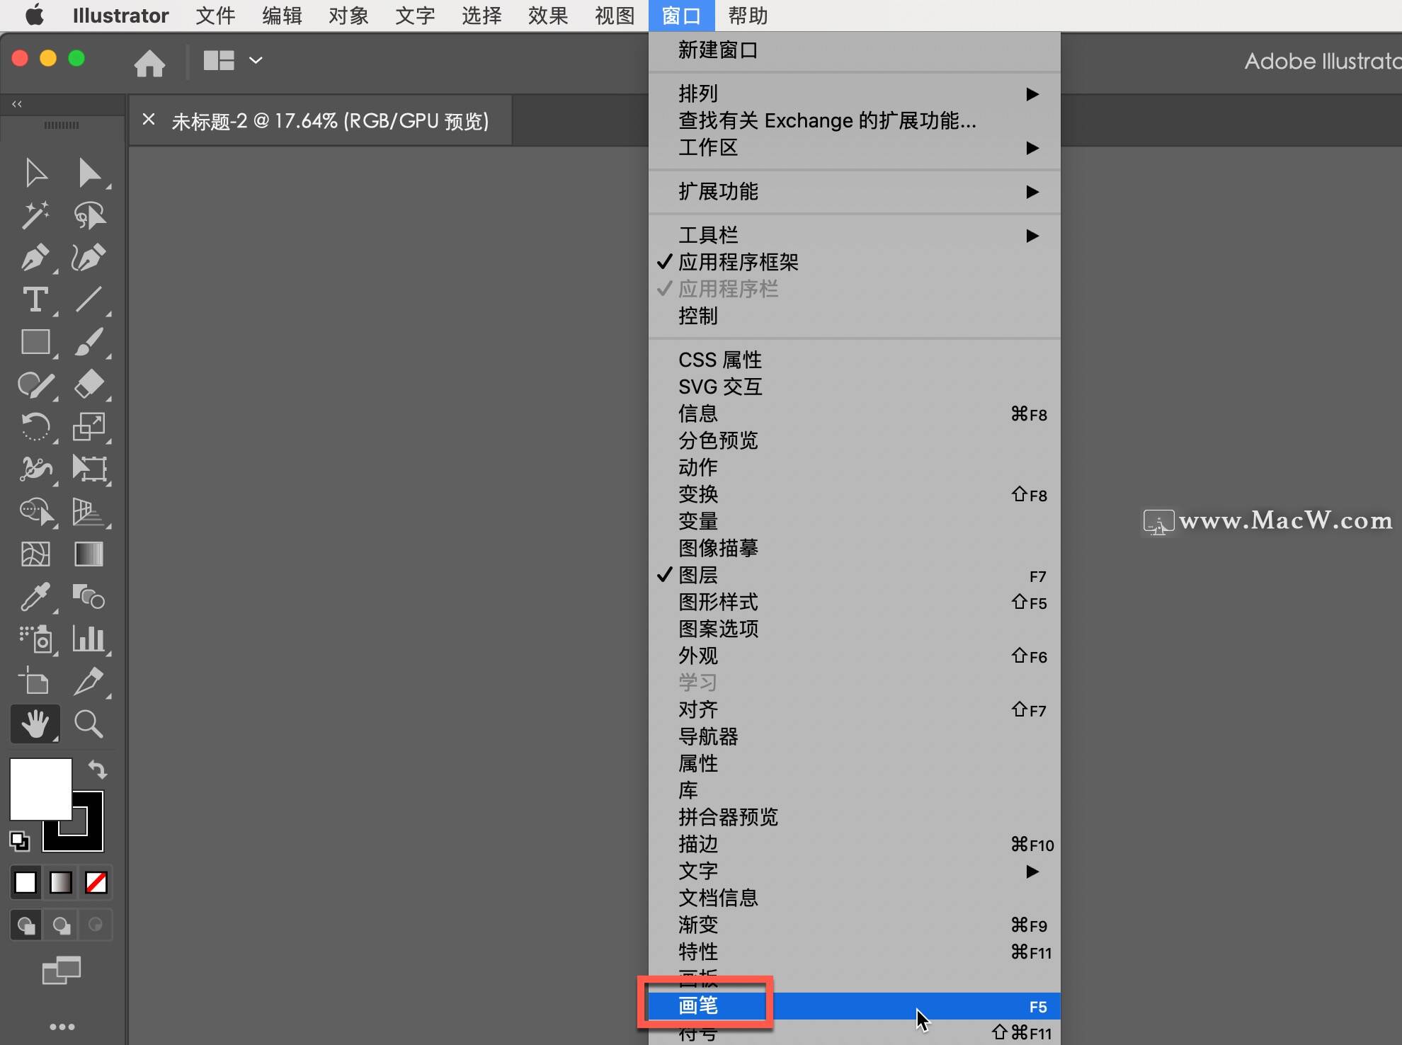The width and height of the screenshot is (1402, 1045).
Task: Select the Rotate tool
Action: (x=35, y=427)
